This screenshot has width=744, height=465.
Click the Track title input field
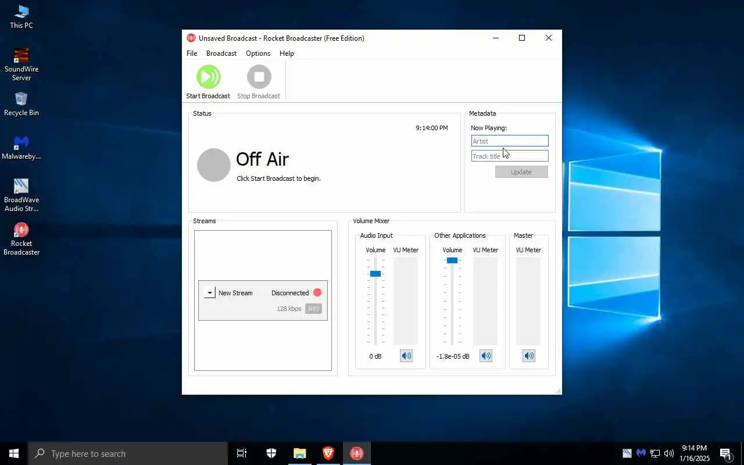coord(510,156)
